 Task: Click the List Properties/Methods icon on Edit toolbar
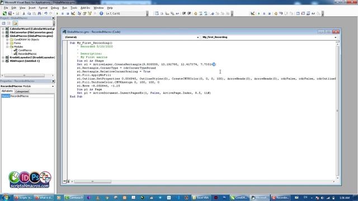[157, 13]
